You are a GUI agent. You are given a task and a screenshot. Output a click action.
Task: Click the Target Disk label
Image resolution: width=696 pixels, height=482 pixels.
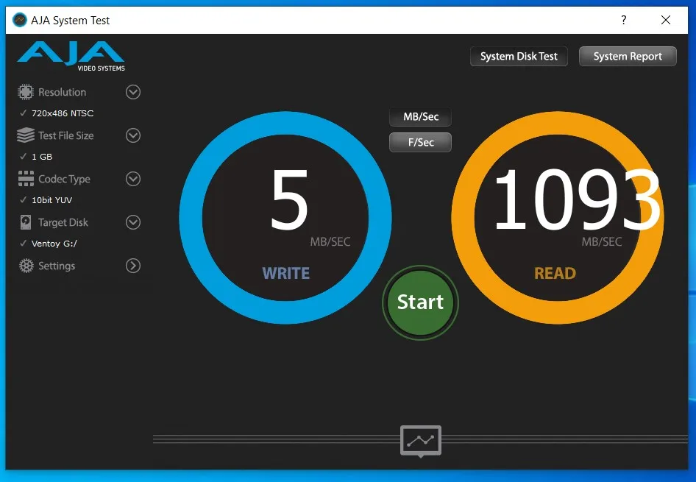[63, 222]
